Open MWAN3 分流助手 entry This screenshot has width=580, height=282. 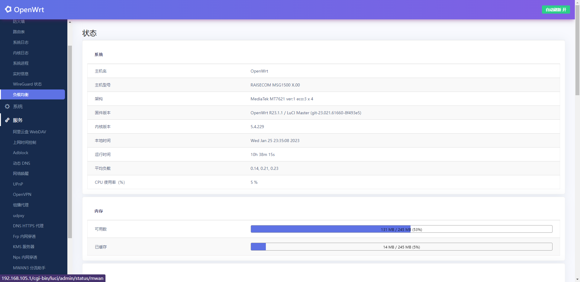[x=29, y=268]
